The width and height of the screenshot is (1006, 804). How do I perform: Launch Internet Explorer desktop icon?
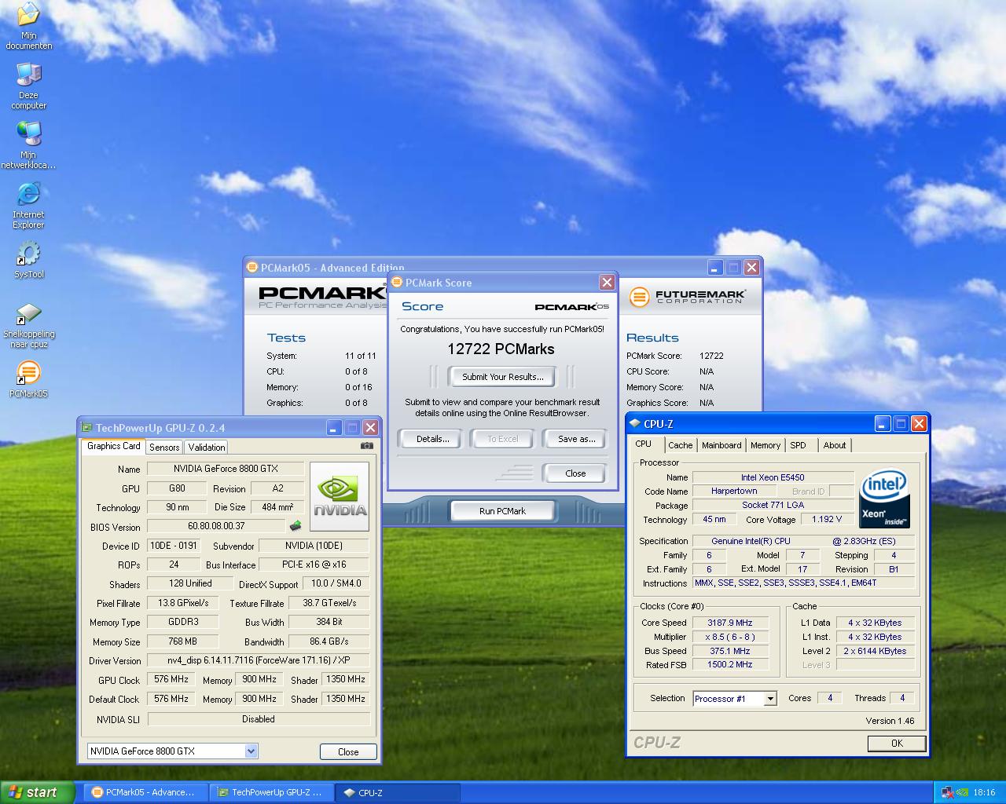(28, 205)
